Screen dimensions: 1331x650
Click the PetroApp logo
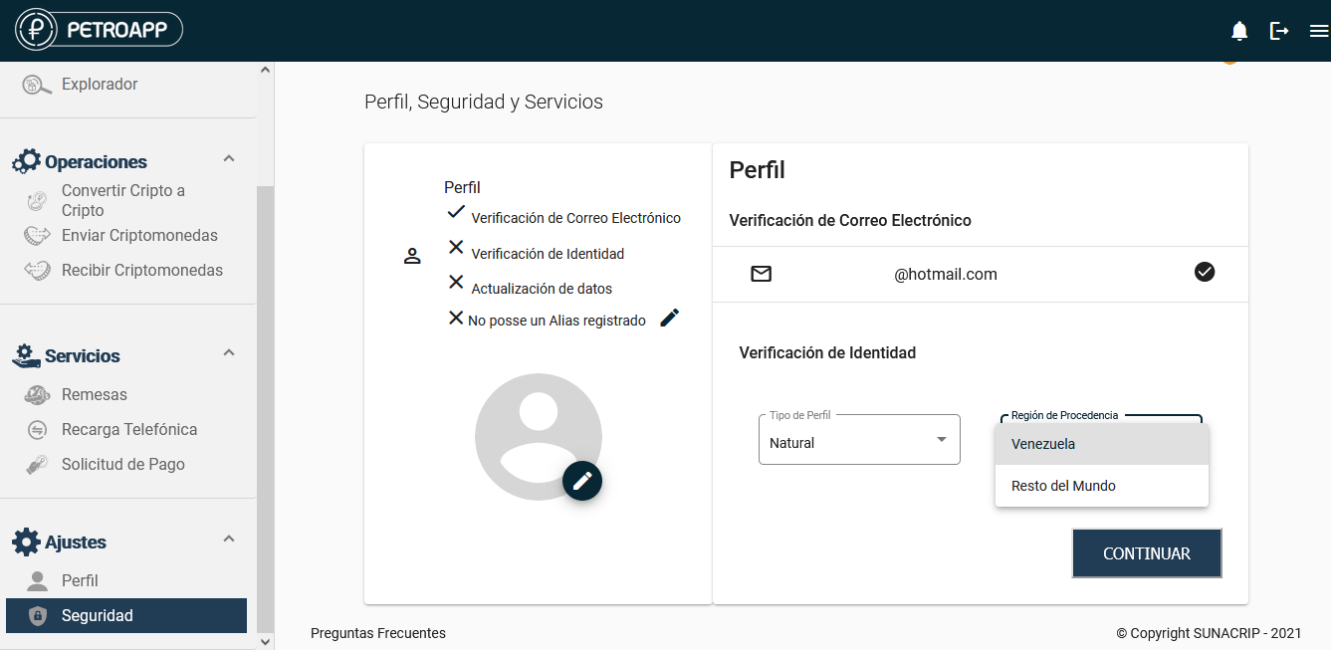click(x=100, y=30)
